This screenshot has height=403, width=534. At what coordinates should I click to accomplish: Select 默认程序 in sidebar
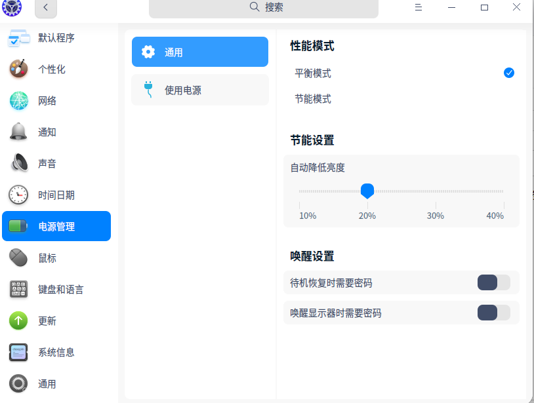click(x=56, y=38)
